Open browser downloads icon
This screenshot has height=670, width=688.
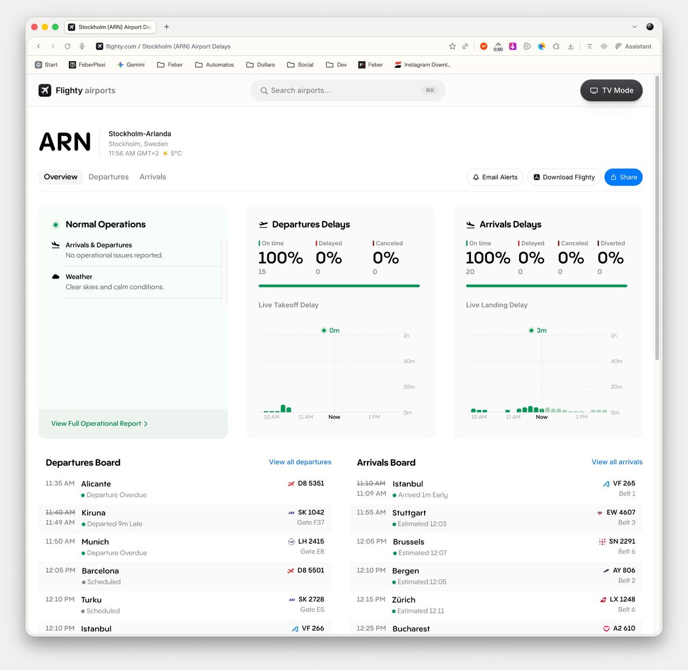(x=571, y=46)
